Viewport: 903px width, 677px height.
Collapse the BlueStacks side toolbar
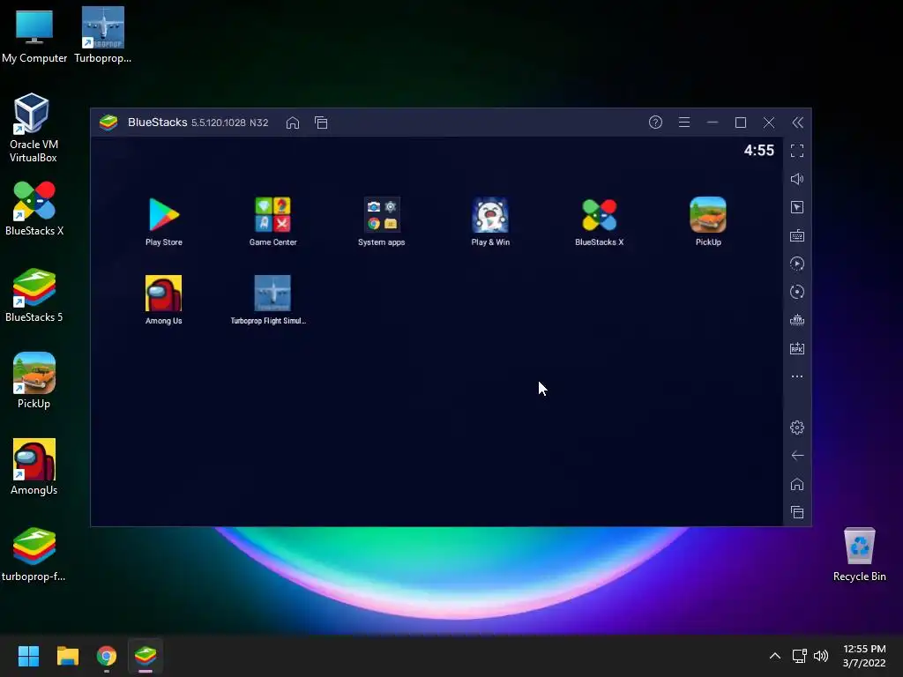[x=797, y=123]
